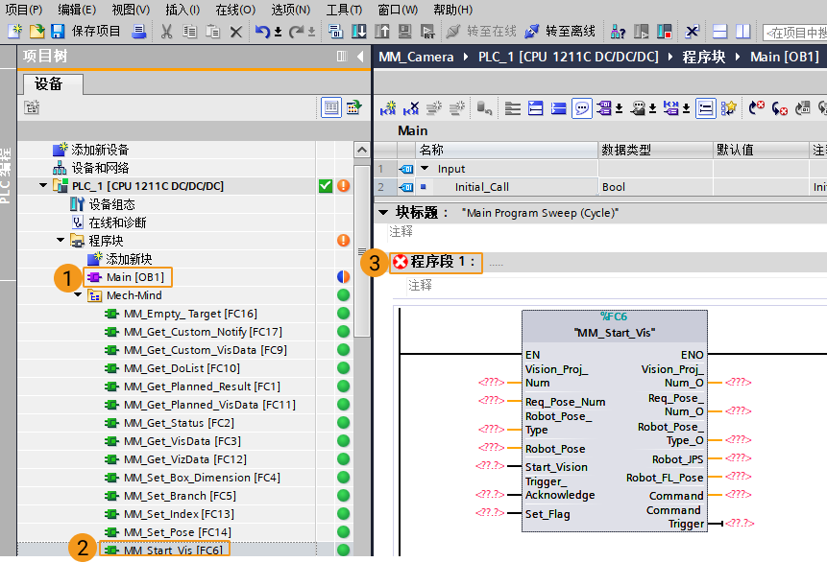The height and width of the screenshot is (562, 827).
Task: Click the Undo arrow icon
Action: [x=262, y=31]
